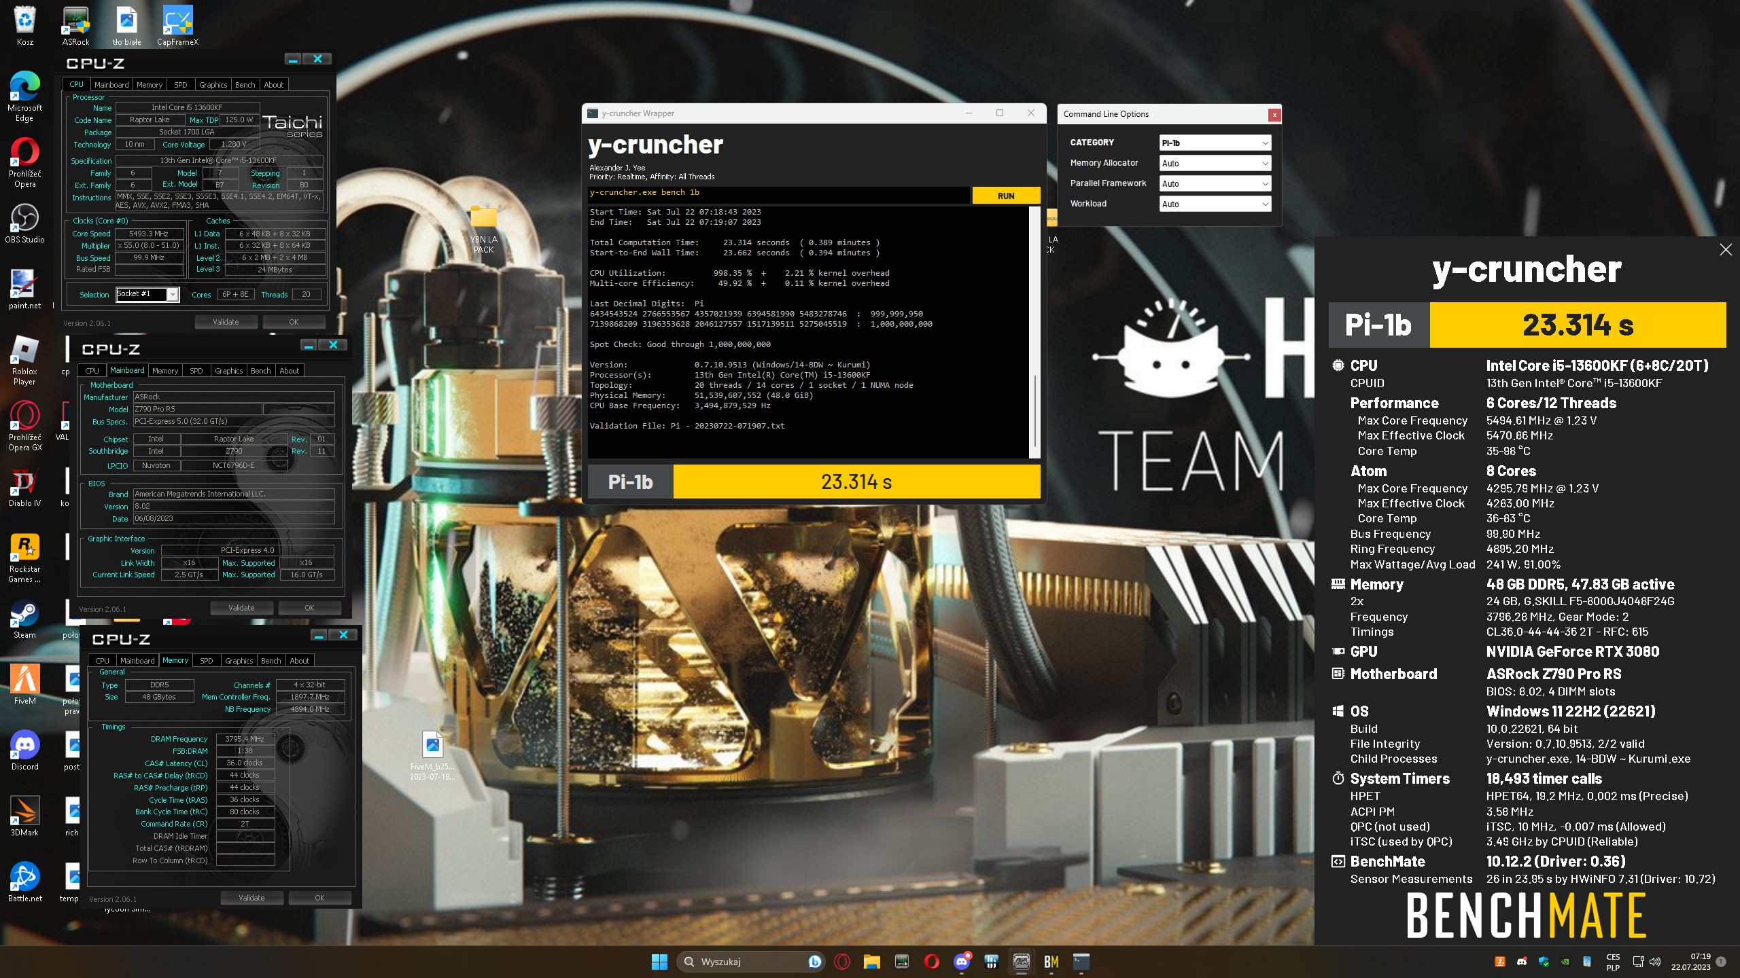Expand the Parallel Framework dropdown
The width and height of the screenshot is (1740, 978).
click(1215, 183)
